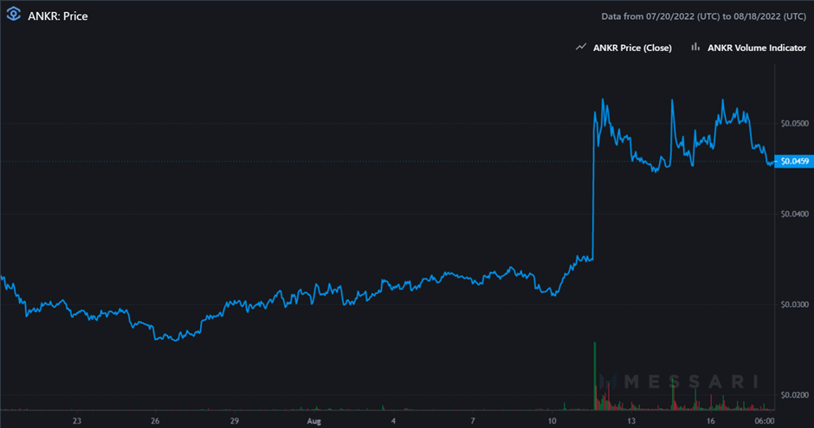
Task: Click the date label 29 on the time axis
Action: click(x=235, y=421)
